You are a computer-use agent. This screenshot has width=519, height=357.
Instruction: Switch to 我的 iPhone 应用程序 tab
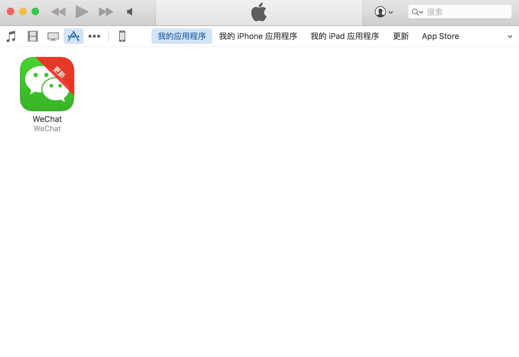(x=258, y=36)
